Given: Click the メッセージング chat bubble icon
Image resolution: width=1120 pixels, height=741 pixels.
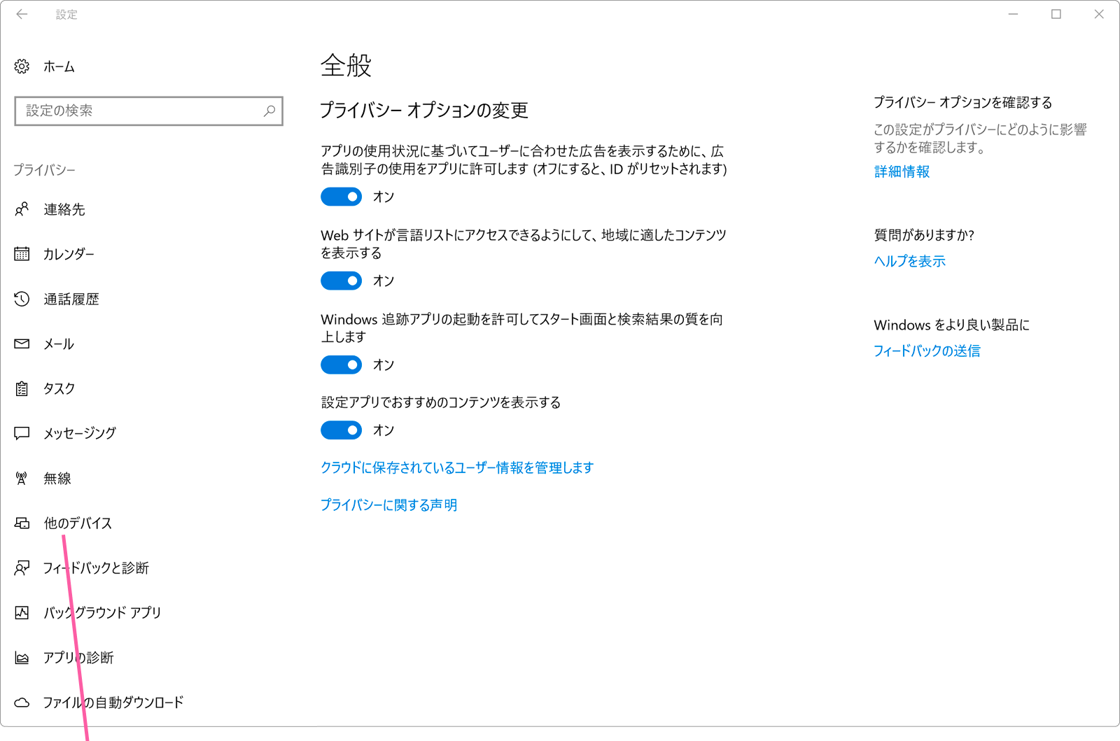Looking at the screenshot, I should 22,433.
